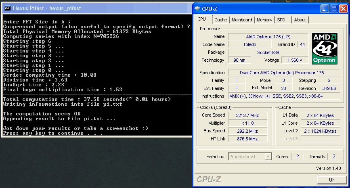
Task: Click the Starting step 6 line
Action: coord(27,41)
